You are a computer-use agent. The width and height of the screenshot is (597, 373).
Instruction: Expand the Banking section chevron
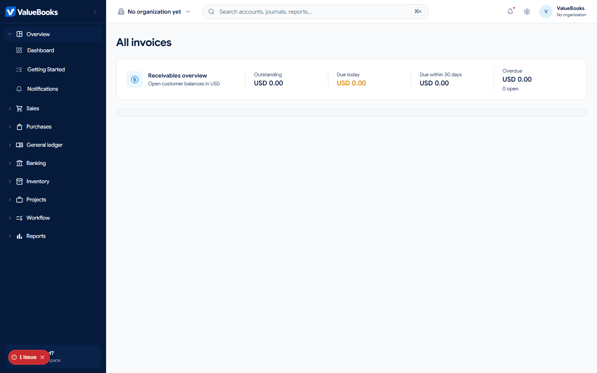(x=10, y=163)
